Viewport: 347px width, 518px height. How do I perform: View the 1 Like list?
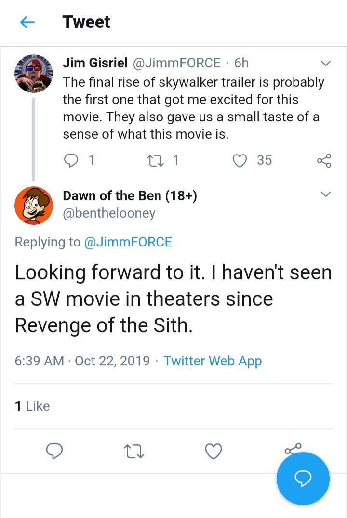click(x=32, y=406)
